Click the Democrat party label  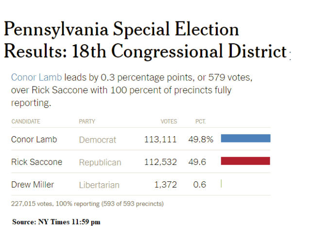tap(98, 140)
